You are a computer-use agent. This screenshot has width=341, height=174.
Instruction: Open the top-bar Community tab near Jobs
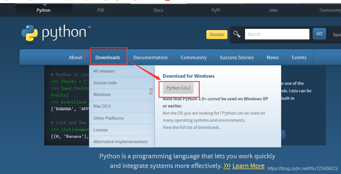coord(321,10)
